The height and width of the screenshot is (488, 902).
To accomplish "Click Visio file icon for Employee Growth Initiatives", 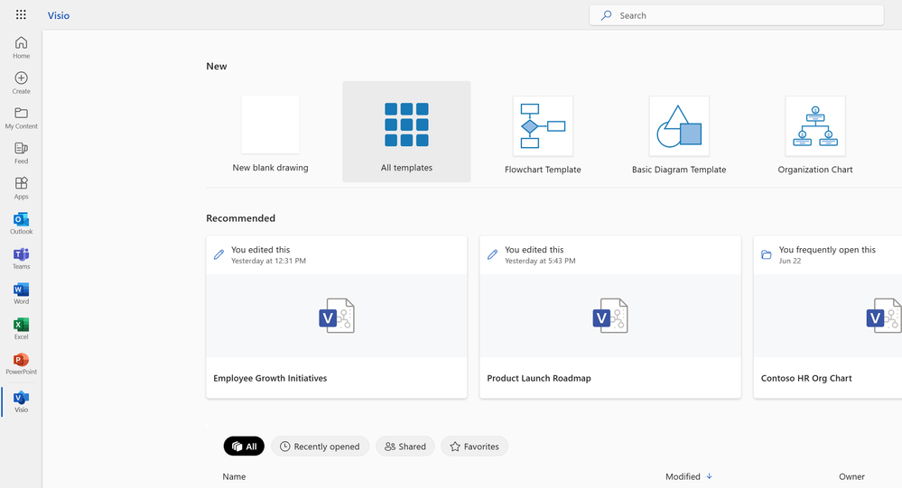I will (x=337, y=316).
